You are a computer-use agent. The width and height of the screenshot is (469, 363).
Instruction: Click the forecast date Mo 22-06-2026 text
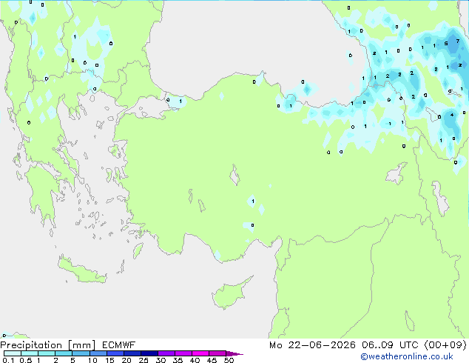pyautogui.click(x=312, y=345)
